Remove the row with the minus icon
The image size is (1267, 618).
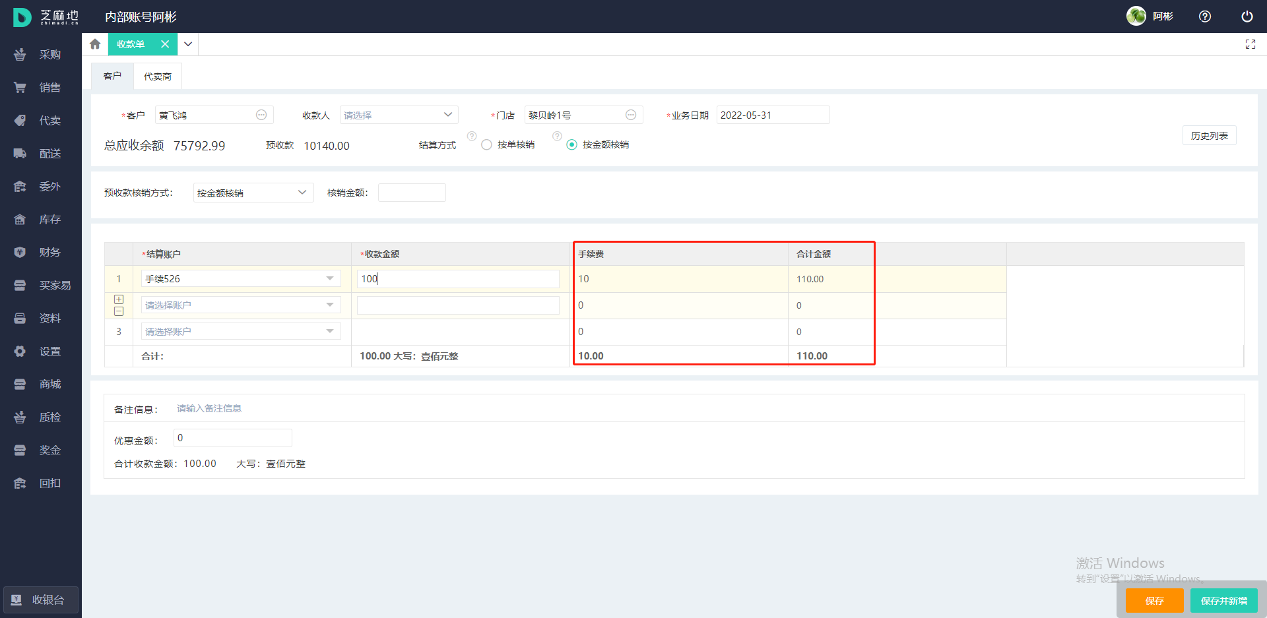(x=119, y=311)
